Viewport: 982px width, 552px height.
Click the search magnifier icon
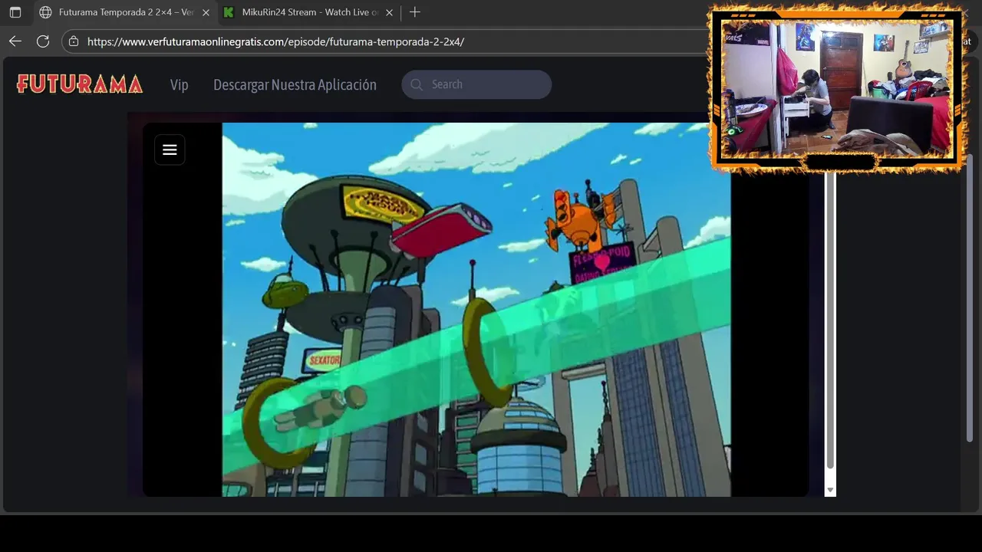pos(417,84)
